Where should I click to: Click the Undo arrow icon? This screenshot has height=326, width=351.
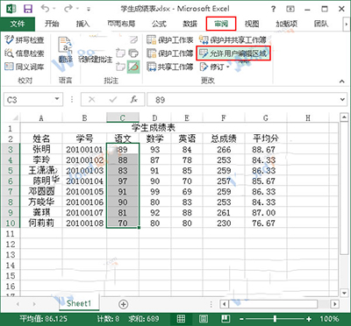(x=46, y=9)
